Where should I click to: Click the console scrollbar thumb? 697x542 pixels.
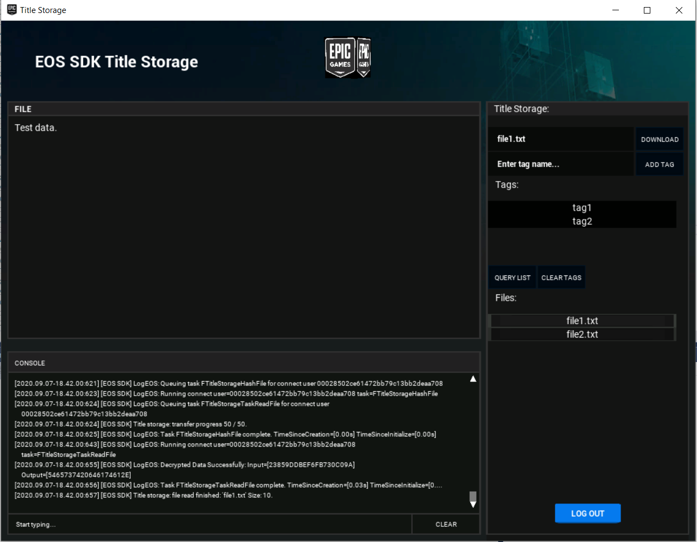tap(473, 496)
